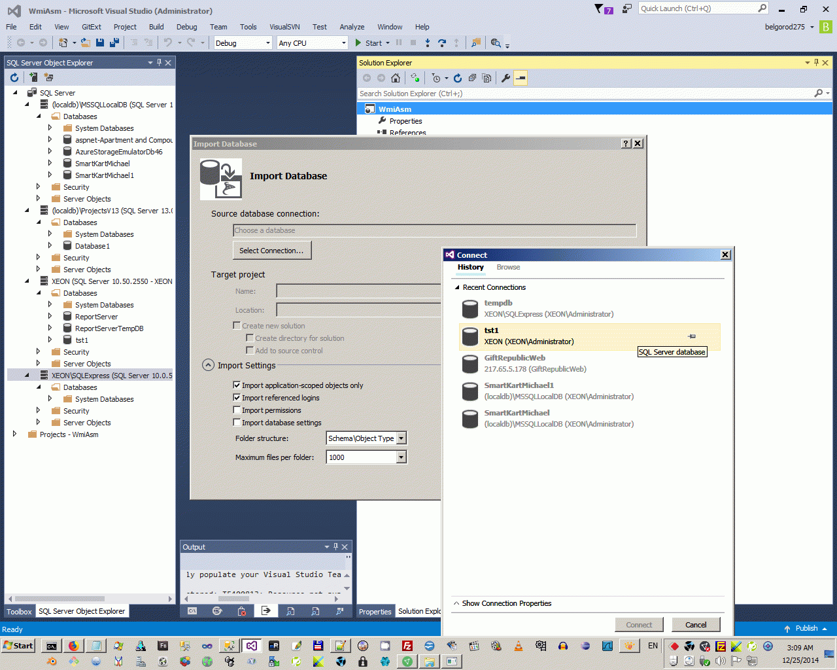Collapse the Import Settings section

(208, 365)
